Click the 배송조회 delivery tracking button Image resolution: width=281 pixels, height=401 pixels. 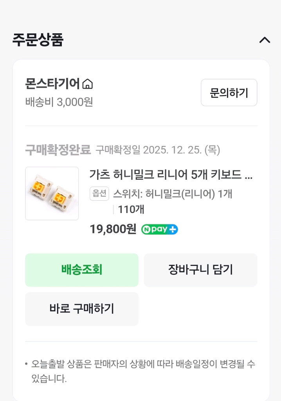[x=81, y=270]
